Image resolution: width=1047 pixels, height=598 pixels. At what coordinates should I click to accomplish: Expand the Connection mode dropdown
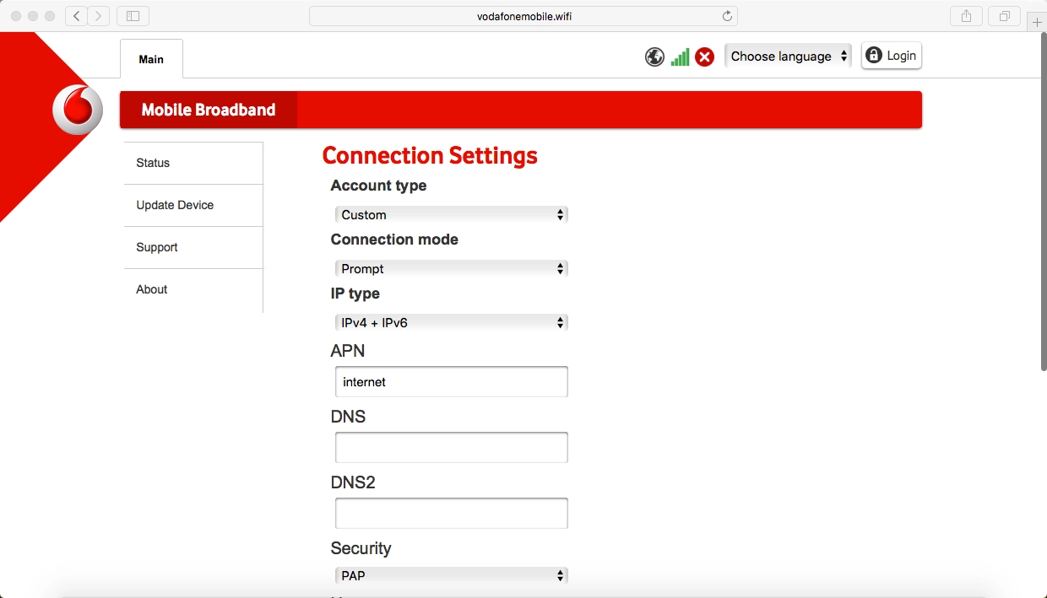pyautogui.click(x=451, y=269)
